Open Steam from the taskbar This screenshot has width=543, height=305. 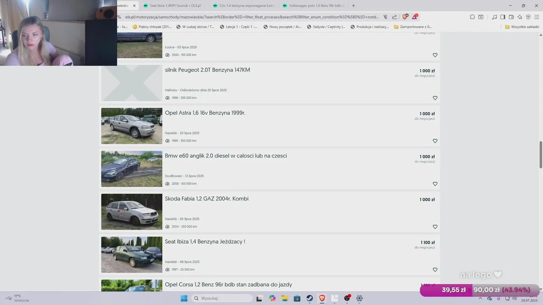(310, 298)
